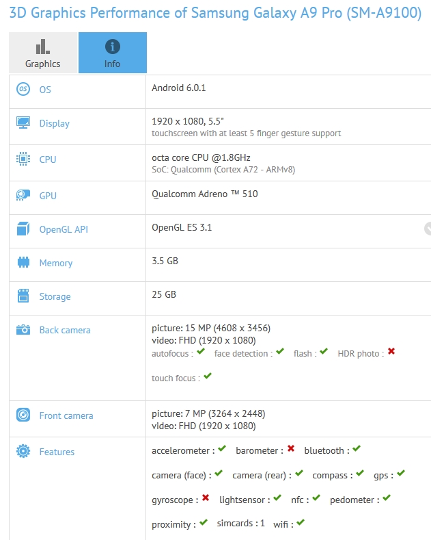This screenshot has width=431, height=540.
Task: Click the 3.5 GB memory value
Action: tap(165, 261)
